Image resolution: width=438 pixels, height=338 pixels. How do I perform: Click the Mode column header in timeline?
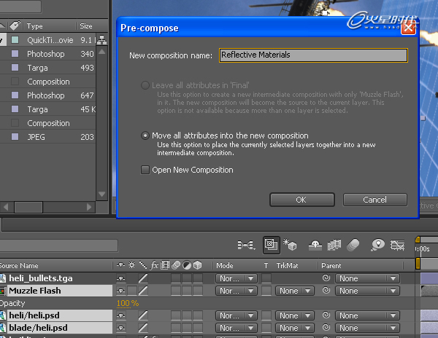pyautogui.click(x=225, y=266)
